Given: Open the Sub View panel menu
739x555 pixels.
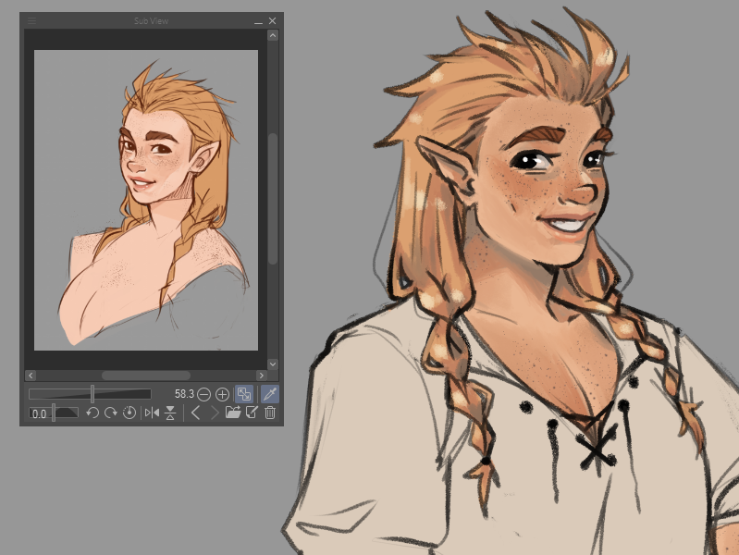Looking at the screenshot, I should coord(32,20).
